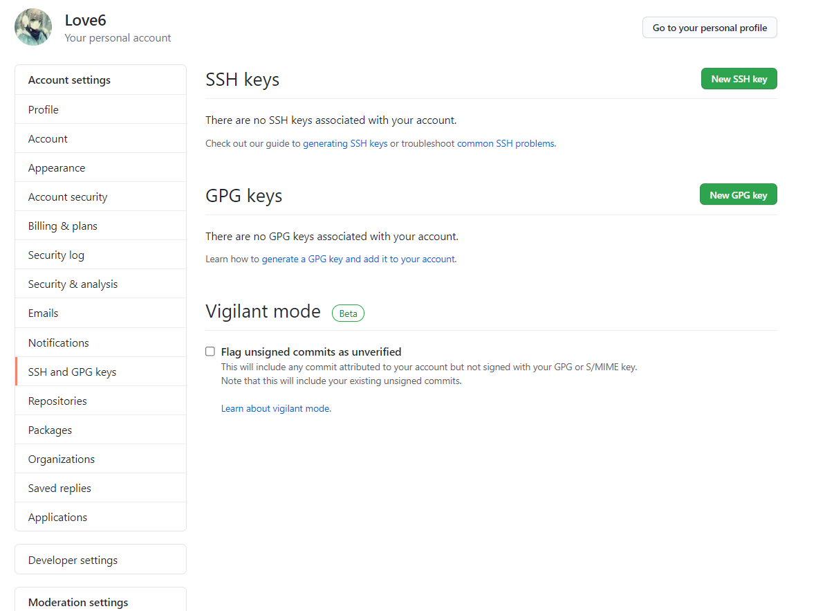Open generate a GPG key help link
Screen dimensions: 834x611
(x=358, y=259)
